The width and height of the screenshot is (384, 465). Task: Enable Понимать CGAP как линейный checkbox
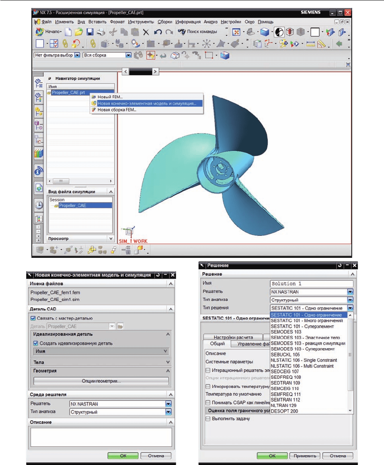click(208, 402)
